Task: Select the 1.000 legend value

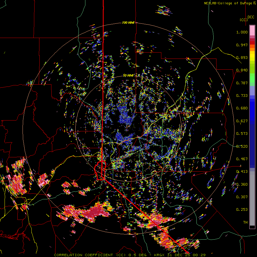Action: pos(242,32)
